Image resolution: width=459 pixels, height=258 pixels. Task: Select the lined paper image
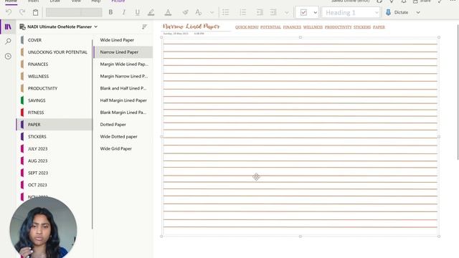tap(300, 137)
